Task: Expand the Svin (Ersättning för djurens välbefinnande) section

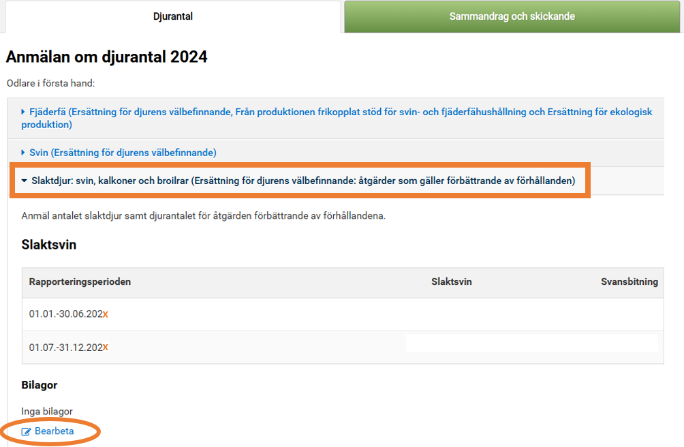Action: (123, 153)
